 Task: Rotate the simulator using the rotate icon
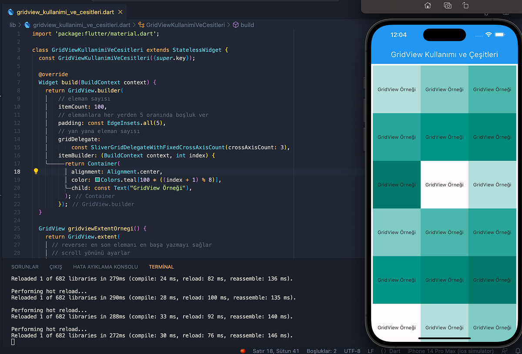coord(465,6)
